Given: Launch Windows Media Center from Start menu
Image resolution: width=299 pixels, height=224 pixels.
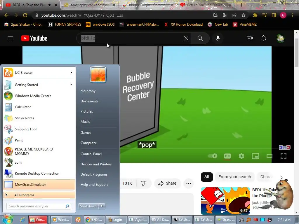Looking at the screenshot, I should [x=39, y=96].
